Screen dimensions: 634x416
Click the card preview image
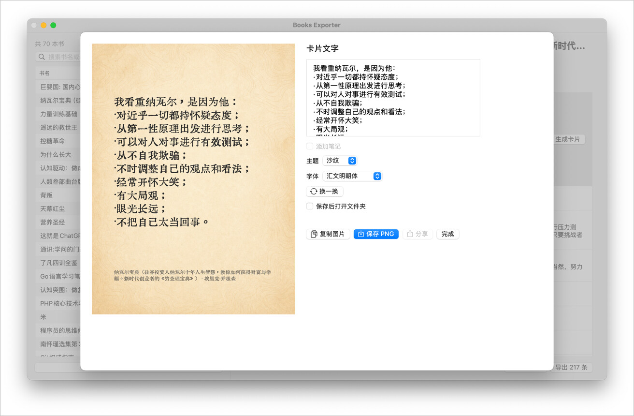click(193, 179)
